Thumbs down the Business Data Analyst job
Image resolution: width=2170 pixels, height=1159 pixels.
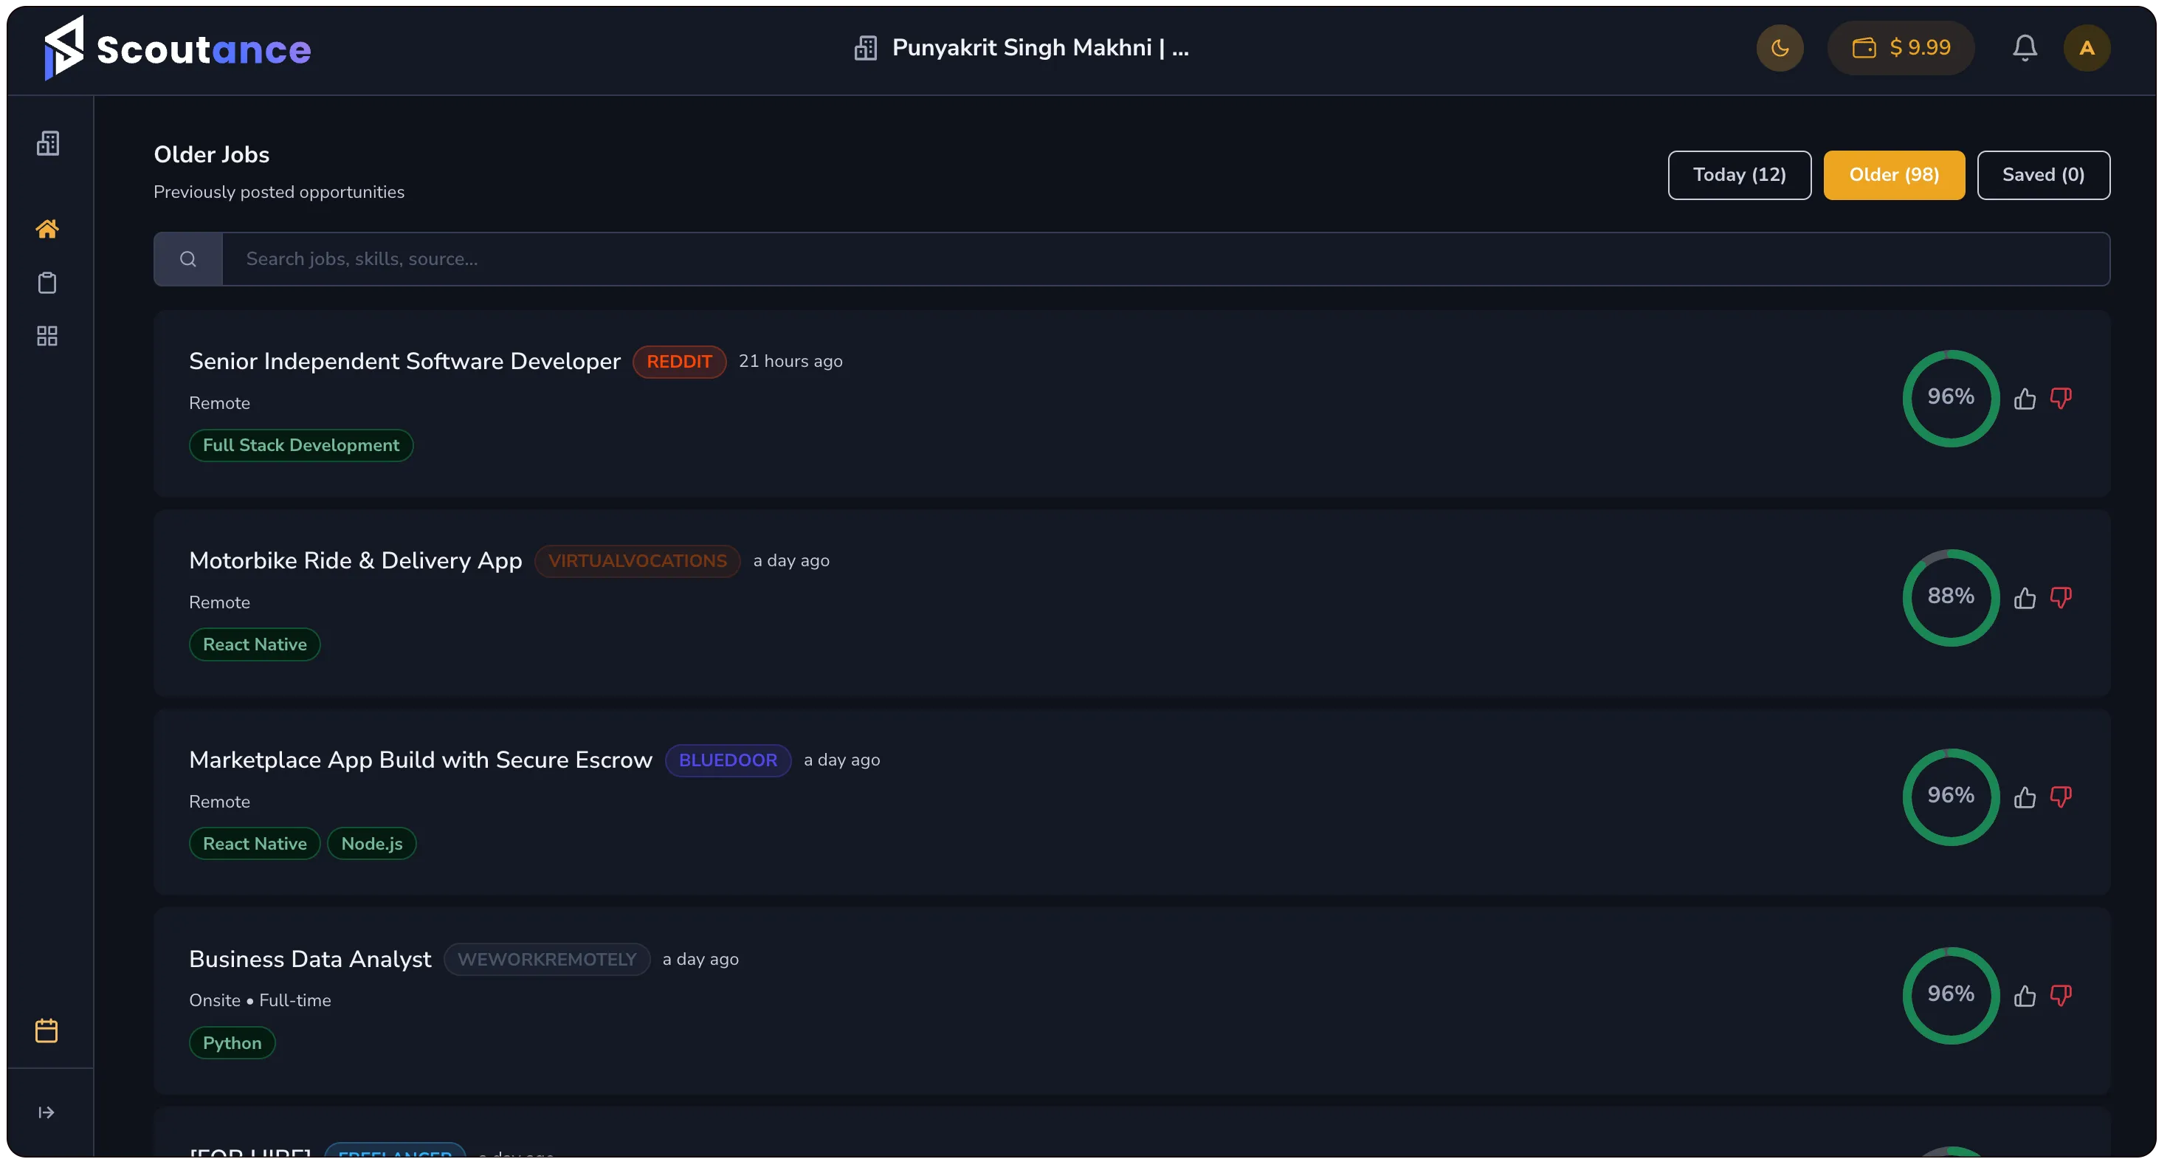click(x=2061, y=996)
